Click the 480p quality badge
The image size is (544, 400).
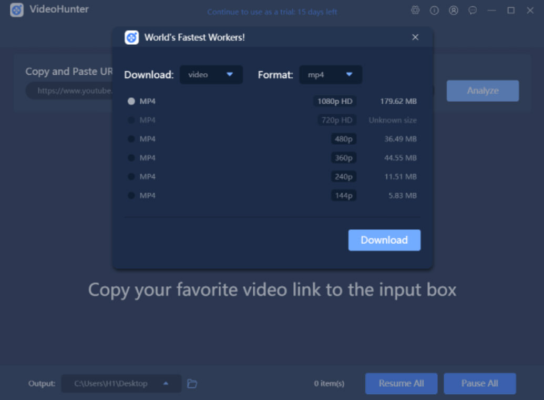point(343,139)
